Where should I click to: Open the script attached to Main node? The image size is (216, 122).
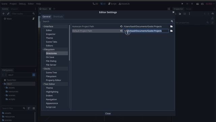pos(33,19)
